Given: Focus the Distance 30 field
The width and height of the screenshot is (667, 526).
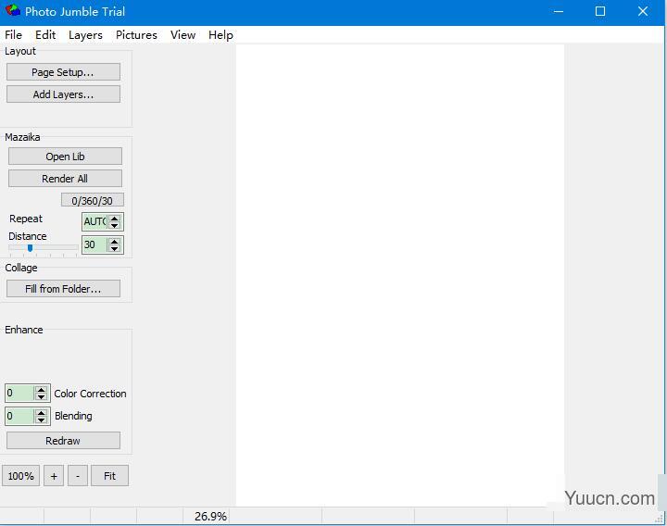Looking at the screenshot, I should point(95,244).
